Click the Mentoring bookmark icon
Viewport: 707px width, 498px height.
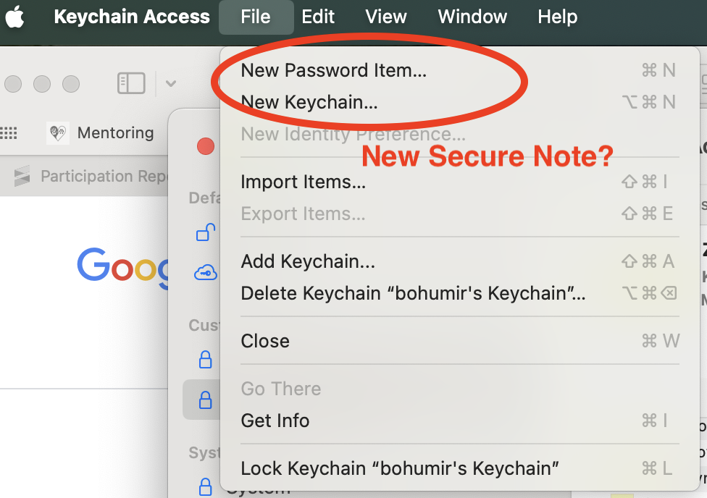pos(58,132)
